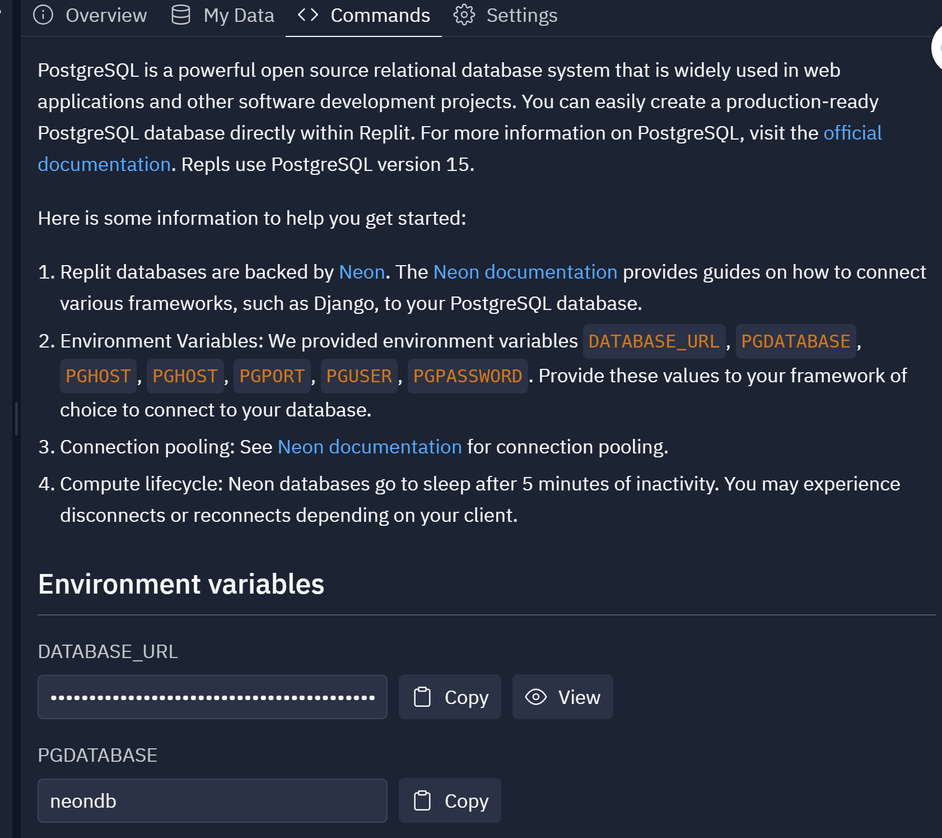This screenshot has width=942, height=838.
Task: Select the Commands tab
Action: (x=363, y=16)
